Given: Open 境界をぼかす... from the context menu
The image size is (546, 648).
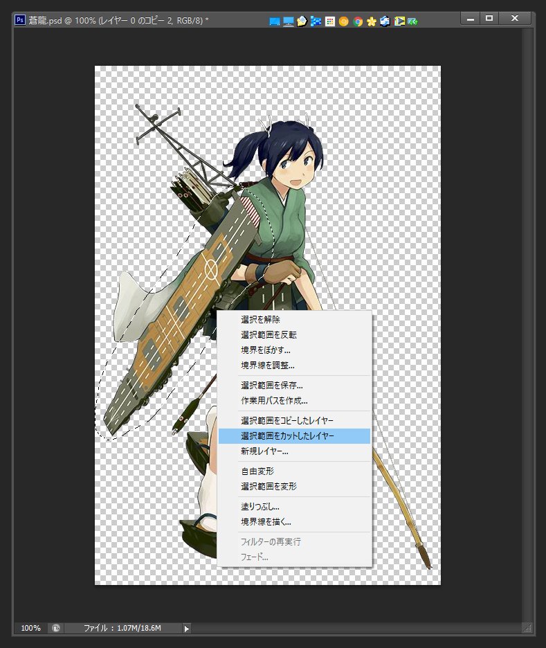Looking at the screenshot, I should pos(294,350).
